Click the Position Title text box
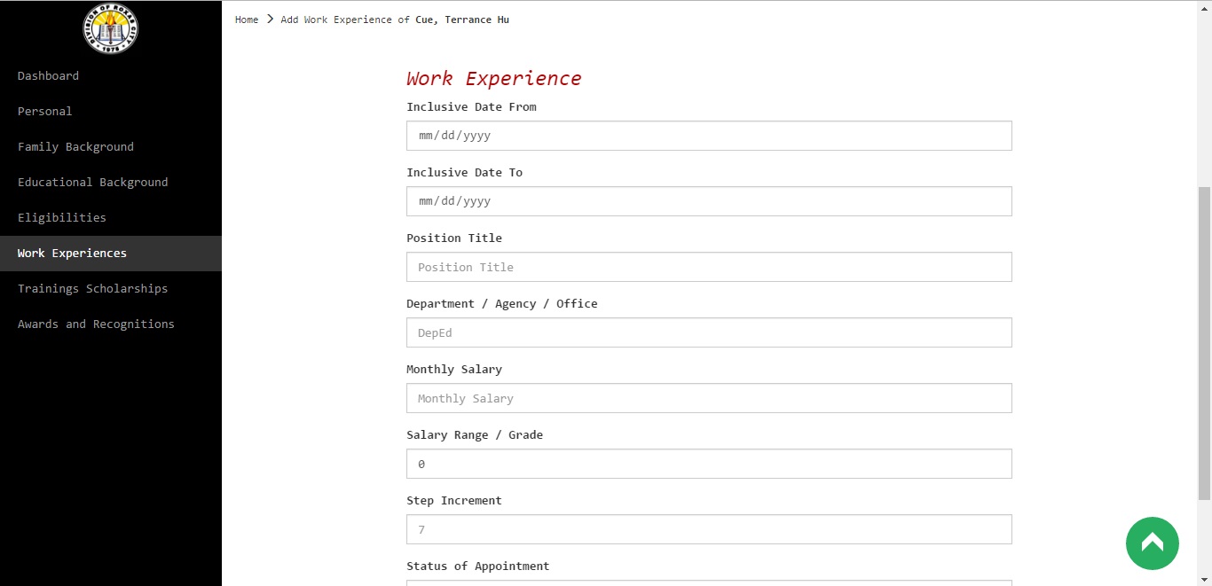1212x586 pixels. [709, 267]
